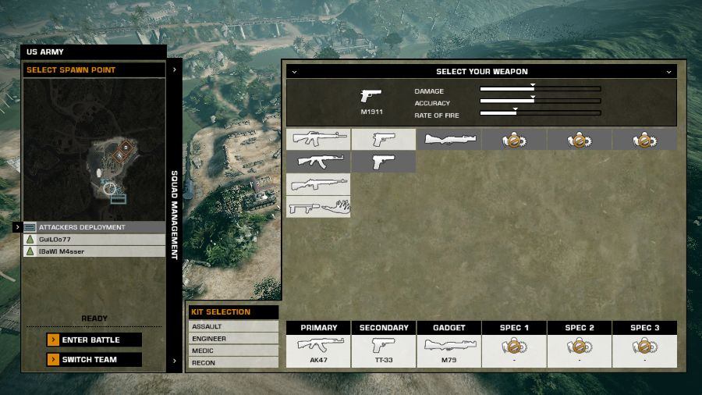Choose the M79 grenade launcher gadget in grid
Viewport: 702px width, 395px height.
[x=449, y=139]
